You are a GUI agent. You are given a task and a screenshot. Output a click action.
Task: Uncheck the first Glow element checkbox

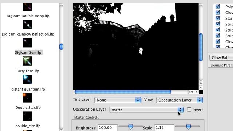218,12
